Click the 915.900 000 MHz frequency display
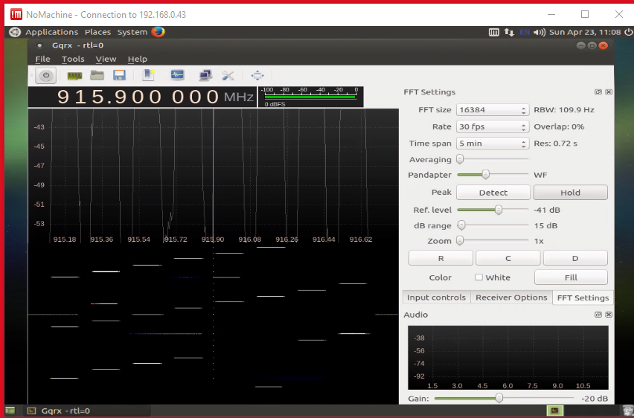 (143, 97)
